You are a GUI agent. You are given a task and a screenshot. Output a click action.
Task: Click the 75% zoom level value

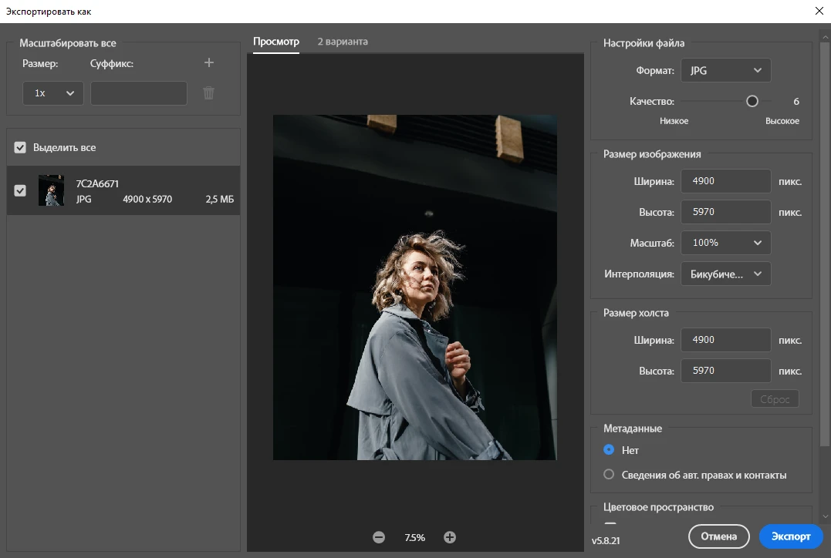pos(414,537)
